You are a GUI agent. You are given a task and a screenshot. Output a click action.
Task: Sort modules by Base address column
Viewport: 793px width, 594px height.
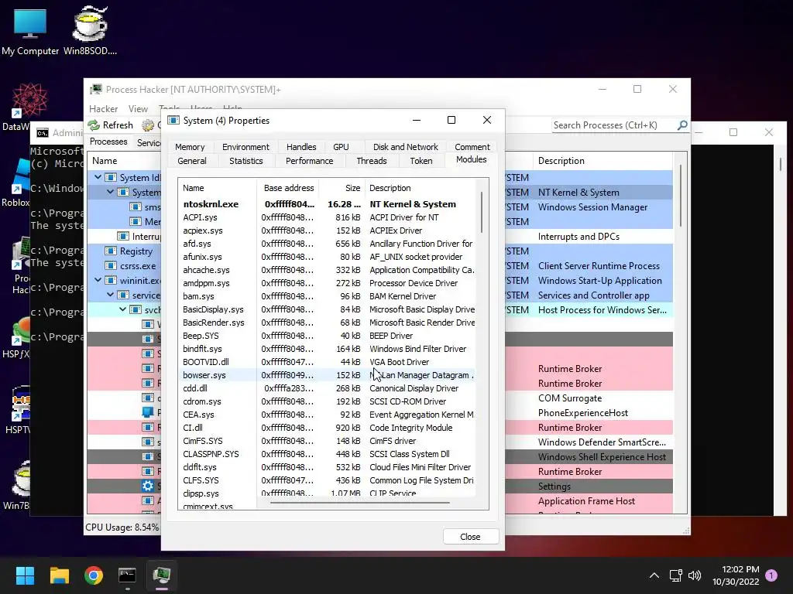[289, 188]
